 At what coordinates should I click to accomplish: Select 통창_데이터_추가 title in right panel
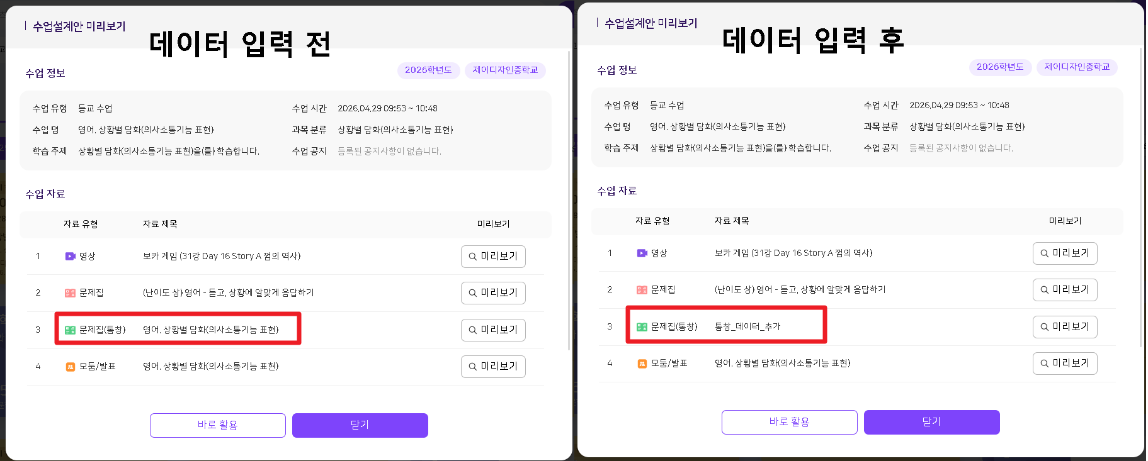pyautogui.click(x=747, y=326)
